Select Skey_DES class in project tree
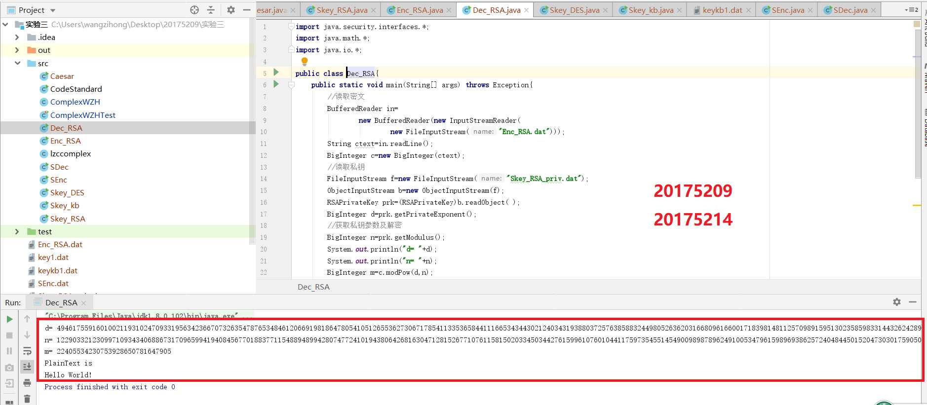 (x=67, y=192)
